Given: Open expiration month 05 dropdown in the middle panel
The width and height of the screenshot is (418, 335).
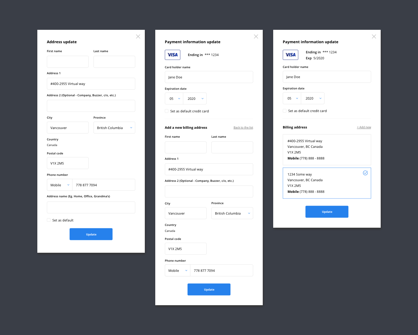Looking at the screenshot, I should point(174,99).
